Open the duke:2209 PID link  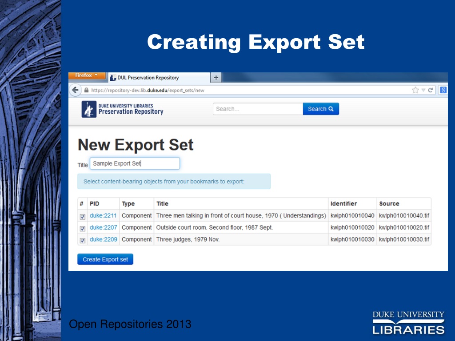pos(103,239)
